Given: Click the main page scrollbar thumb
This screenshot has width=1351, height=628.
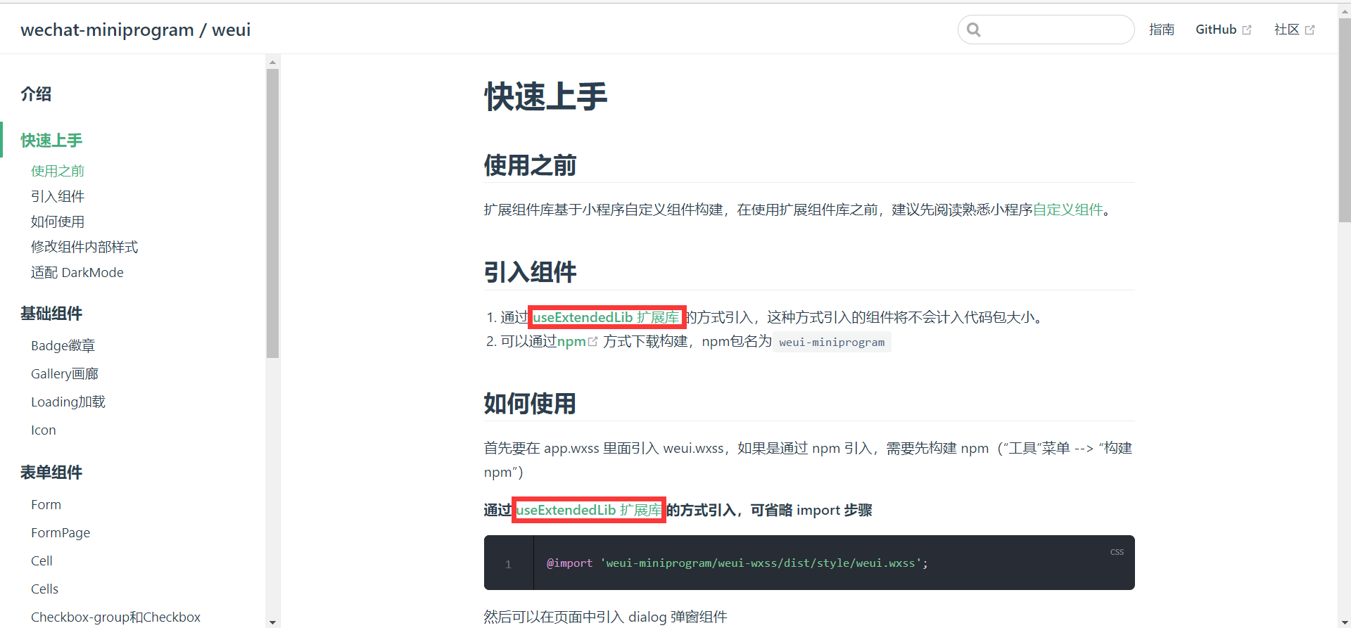Looking at the screenshot, I should click(x=1344, y=120).
